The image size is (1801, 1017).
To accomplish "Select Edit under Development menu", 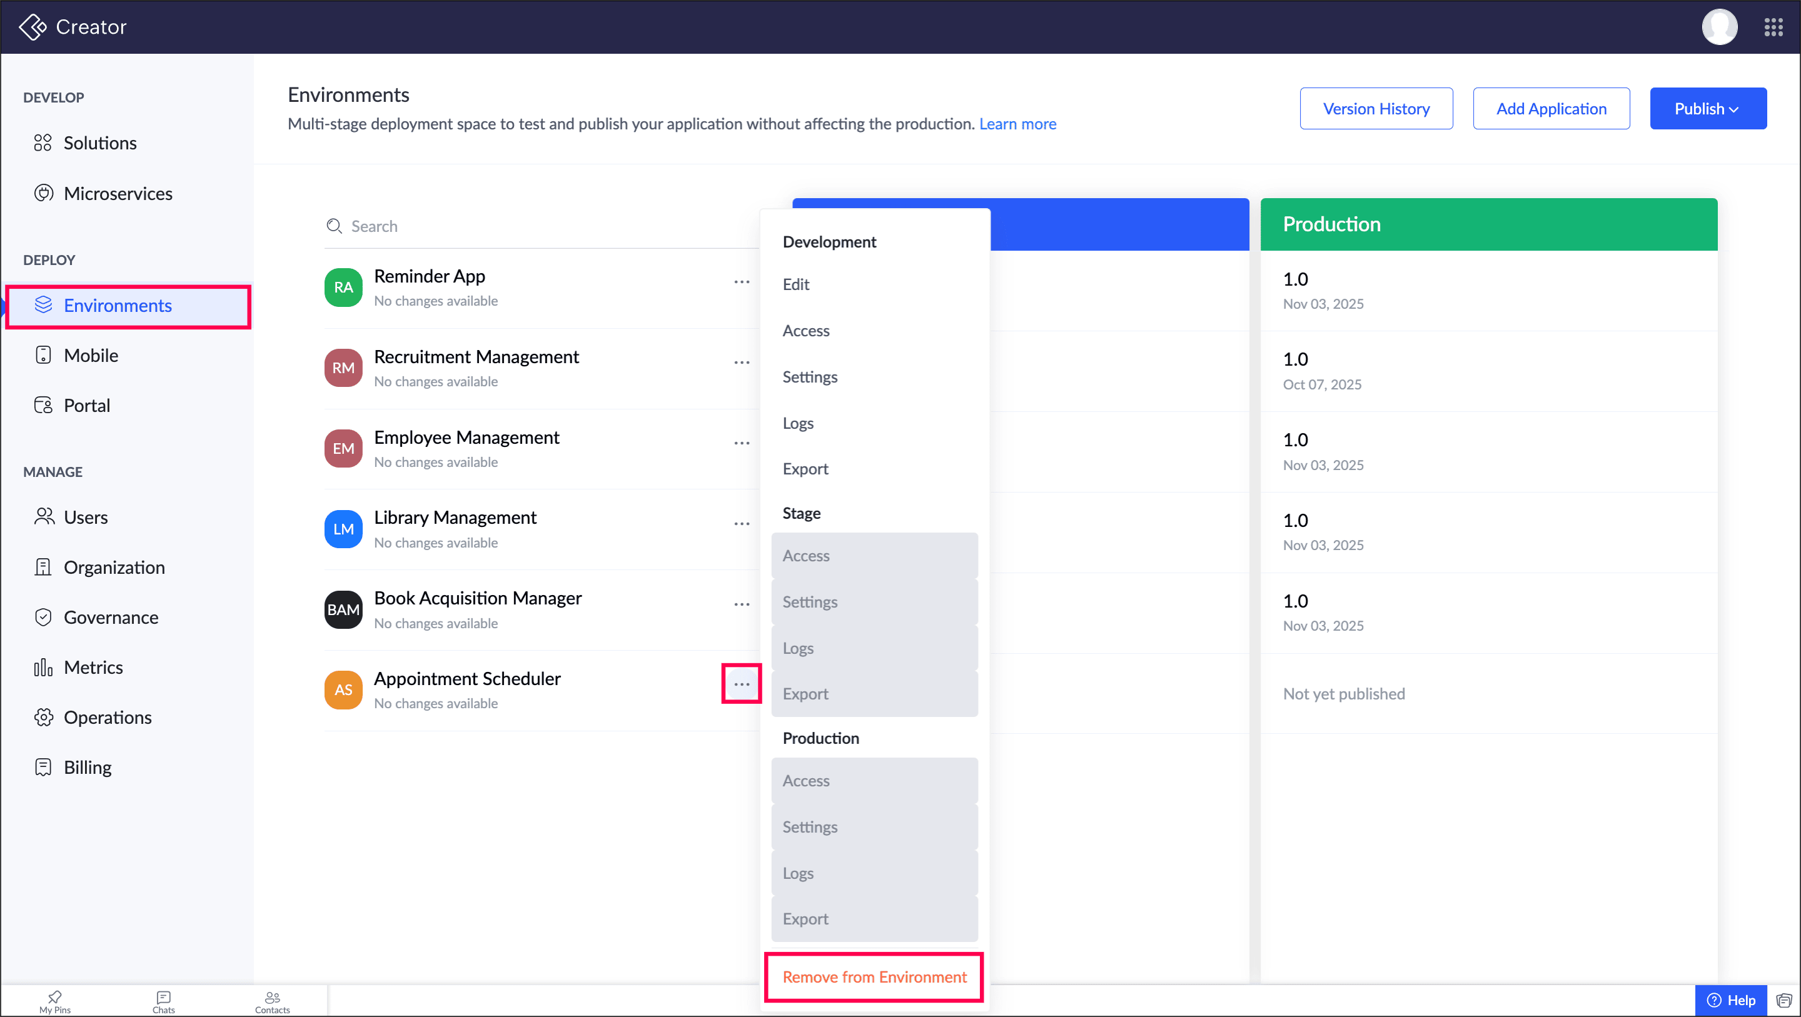I will (795, 284).
